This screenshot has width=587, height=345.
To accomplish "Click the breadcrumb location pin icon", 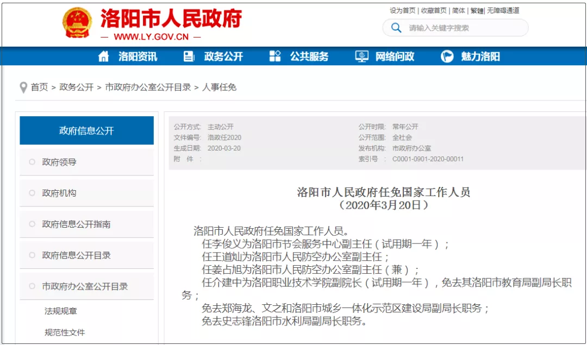I will point(22,87).
